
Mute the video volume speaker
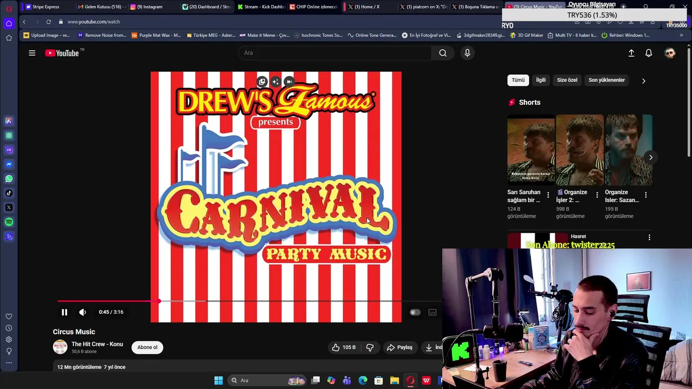click(83, 312)
